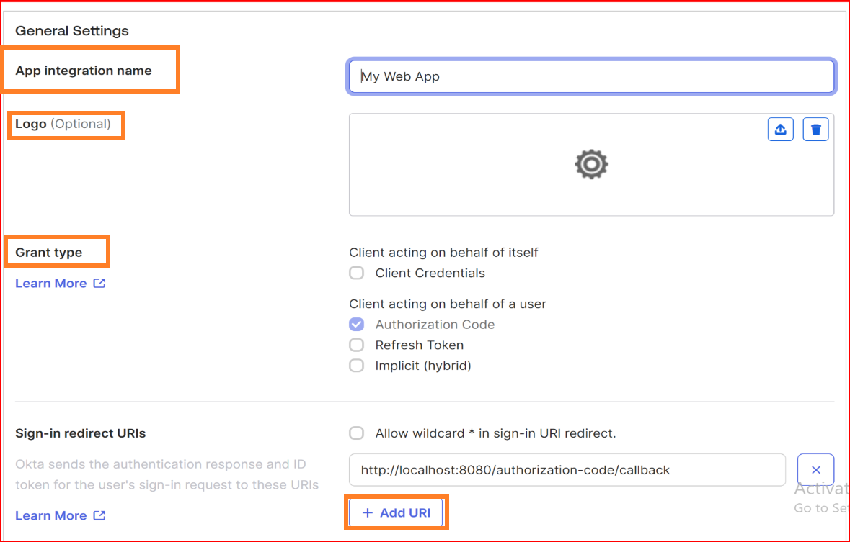This screenshot has height=542, width=850.
Task: Click the Add URI button
Action: [397, 512]
